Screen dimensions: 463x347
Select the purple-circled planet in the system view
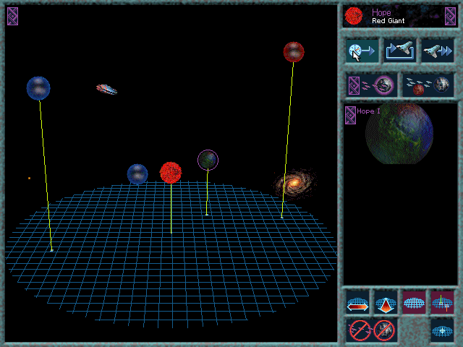tap(208, 160)
